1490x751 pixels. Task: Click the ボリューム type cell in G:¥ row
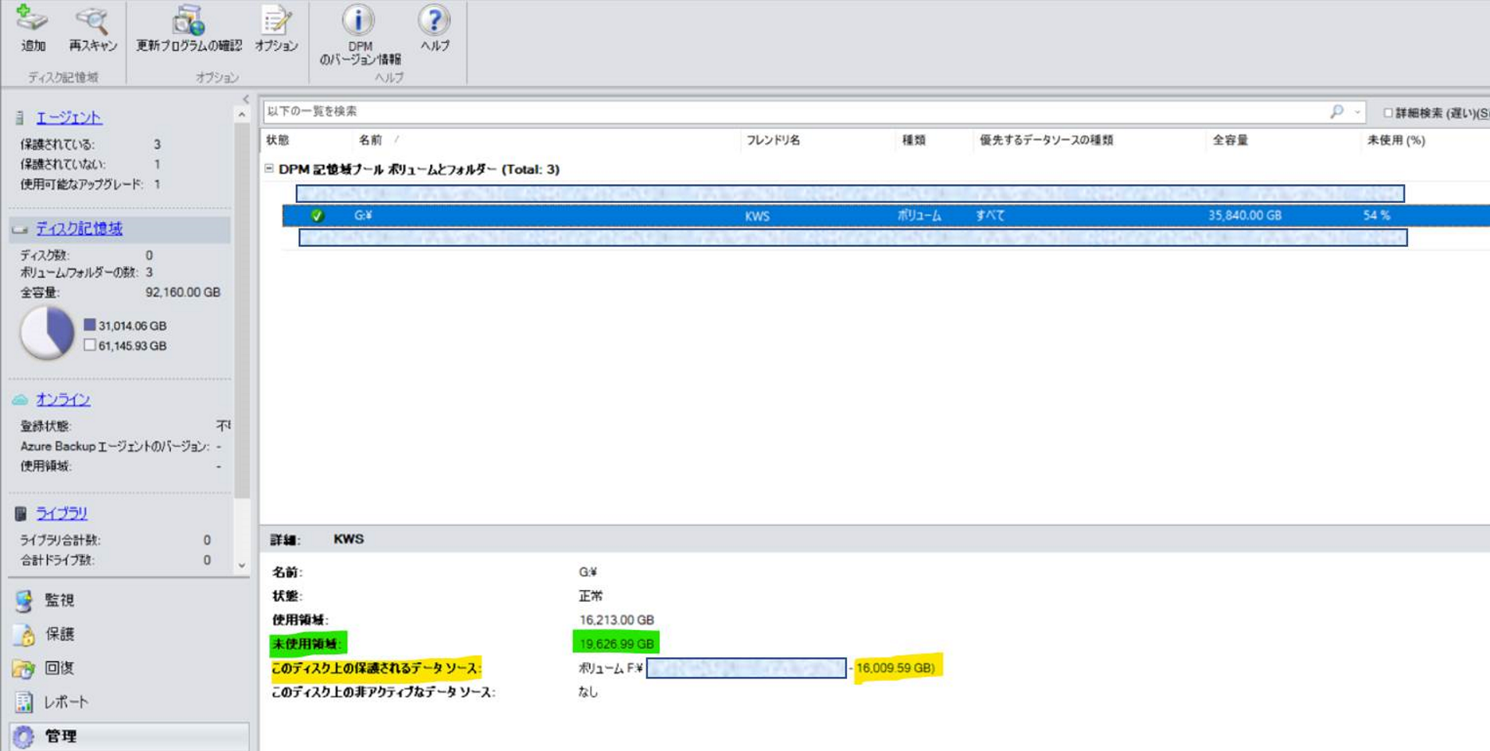coord(919,215)
